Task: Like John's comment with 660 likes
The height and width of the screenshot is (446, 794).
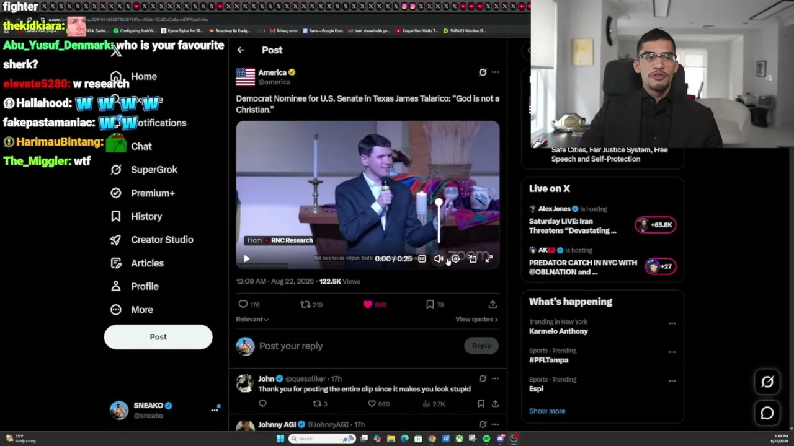Action: (x=378, y=404)
